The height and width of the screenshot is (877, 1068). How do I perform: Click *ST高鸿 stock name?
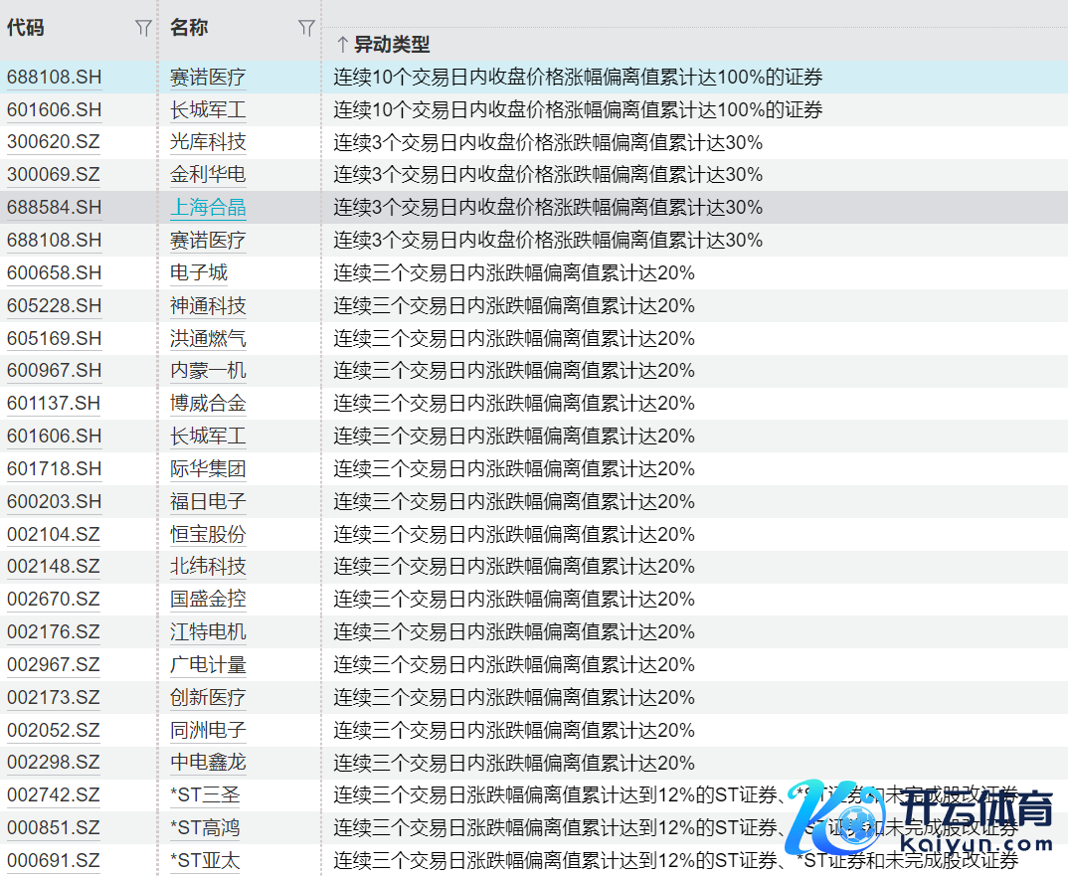click(205, 828)
